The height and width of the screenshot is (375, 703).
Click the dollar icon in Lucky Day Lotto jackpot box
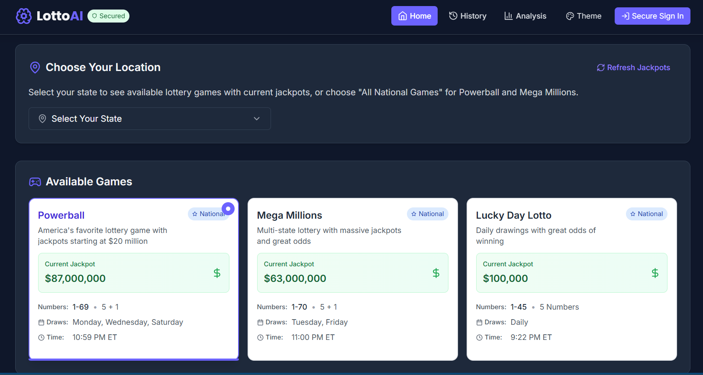tap(655, 273)
